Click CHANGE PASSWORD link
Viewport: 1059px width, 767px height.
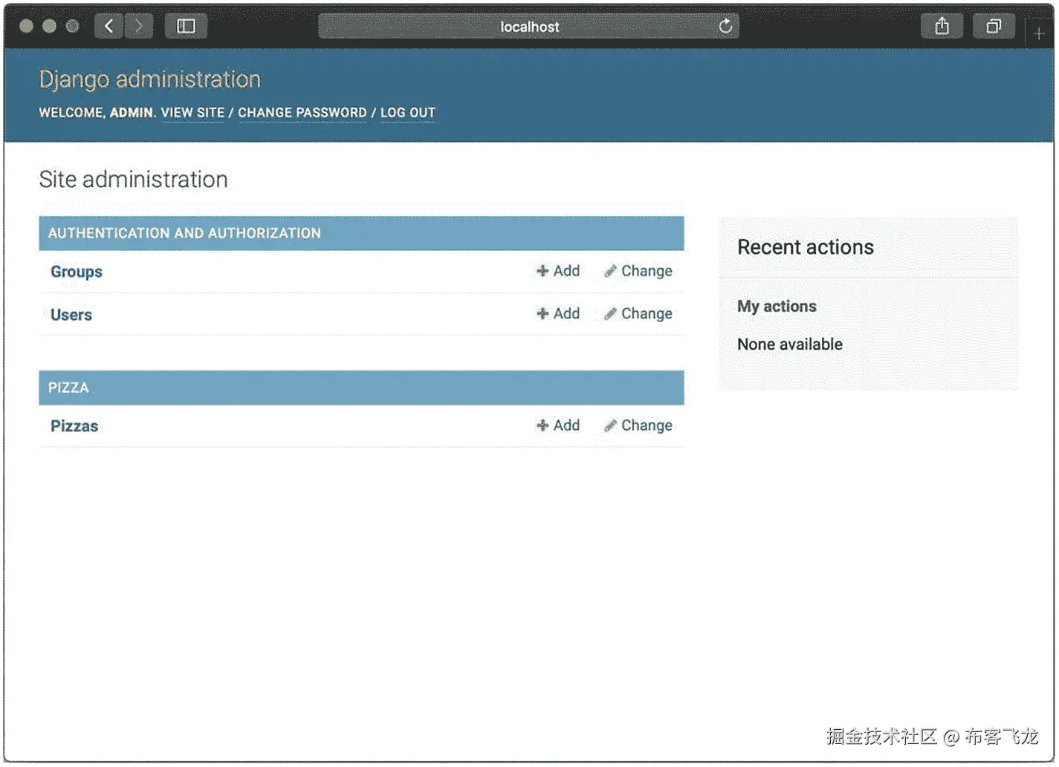click(x=302, y=113)
